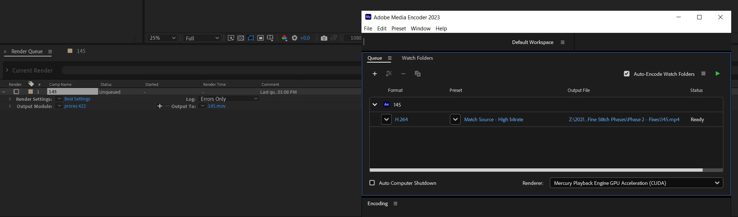Collapse the 145 source in Media Encoder queue
Image resolution: width=738 pixels, height=217 pixels.
coord(375,104)
